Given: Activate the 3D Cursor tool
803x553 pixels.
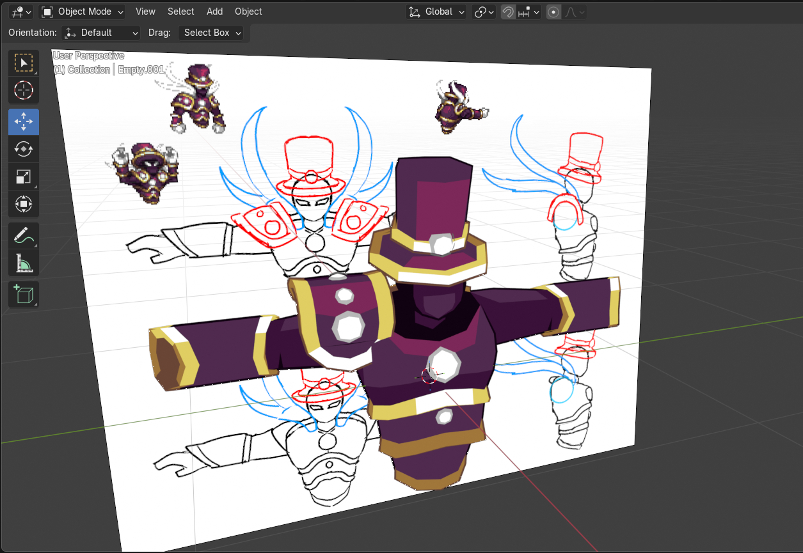Looking at the screenshot, I should [24, 90].
